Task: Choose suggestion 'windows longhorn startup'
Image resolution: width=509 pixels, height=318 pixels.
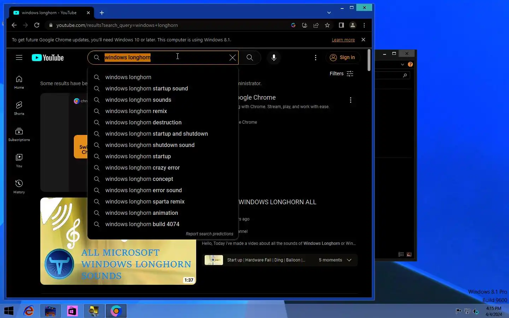Action: (163, 157)
